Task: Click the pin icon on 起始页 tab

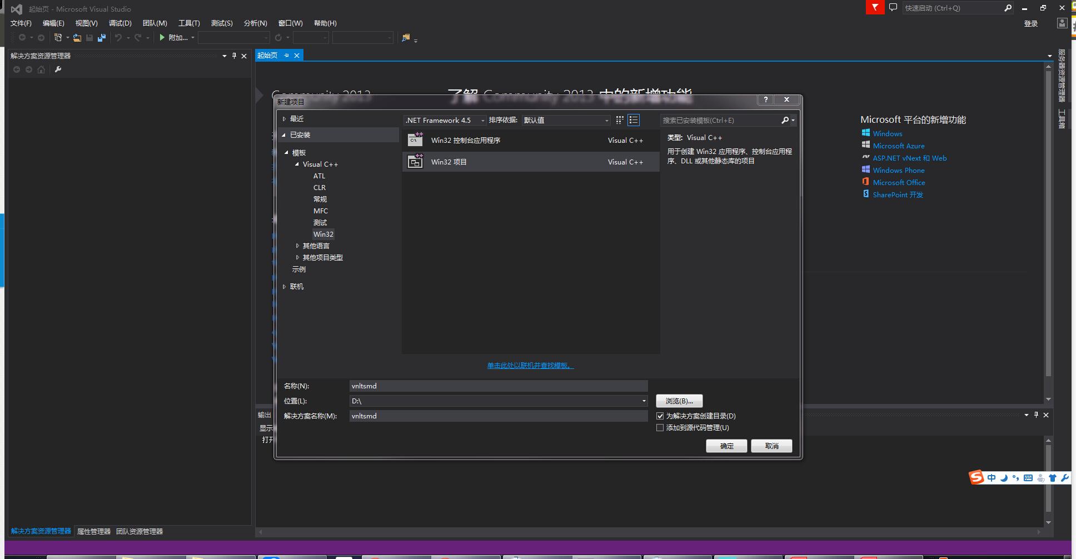Action: [x=287, y=56]
